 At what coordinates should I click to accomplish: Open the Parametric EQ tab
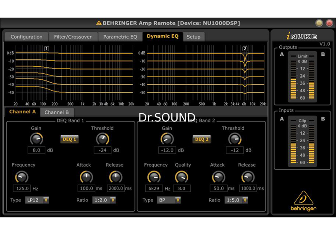[x=120, y=37]
